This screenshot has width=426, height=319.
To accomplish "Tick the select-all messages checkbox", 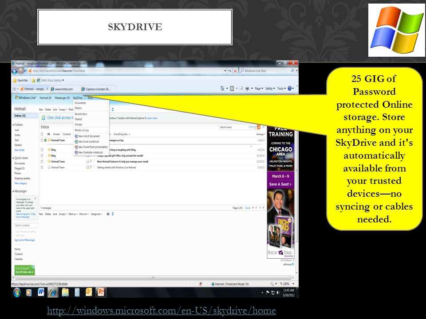I will (x=42, y=134).
